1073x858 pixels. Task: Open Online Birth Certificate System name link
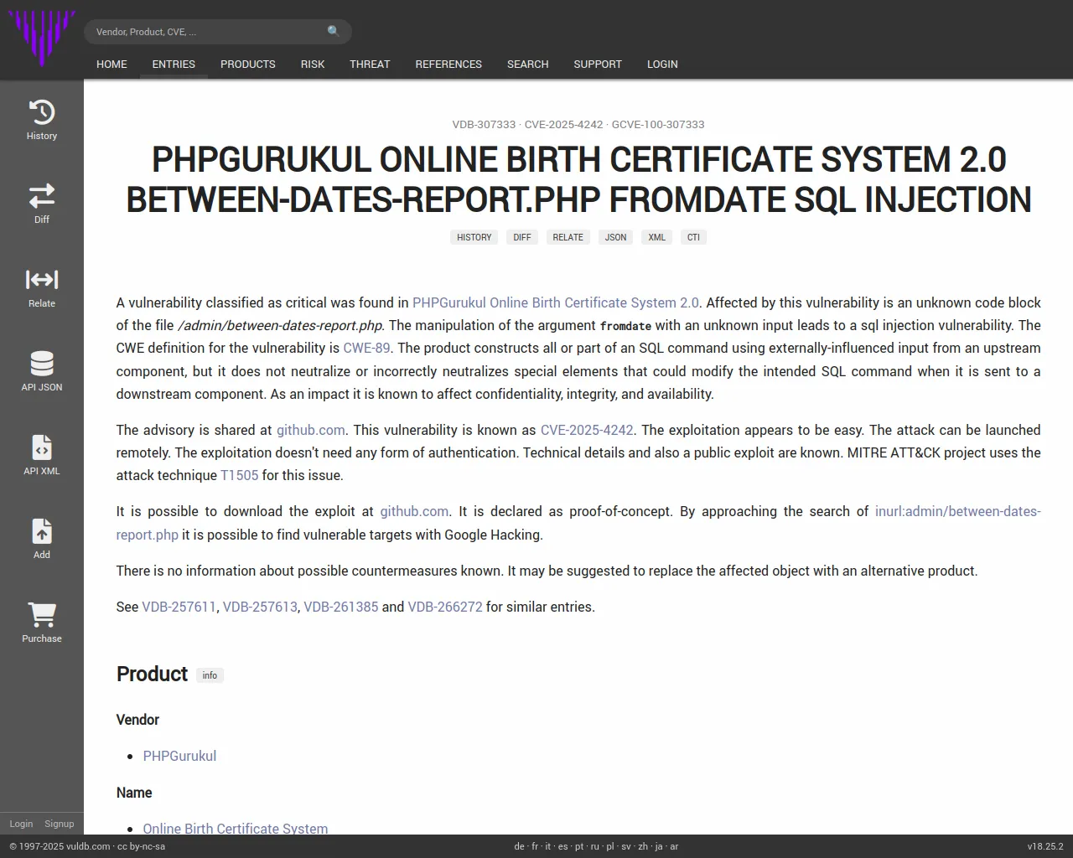tap(236, 828)
